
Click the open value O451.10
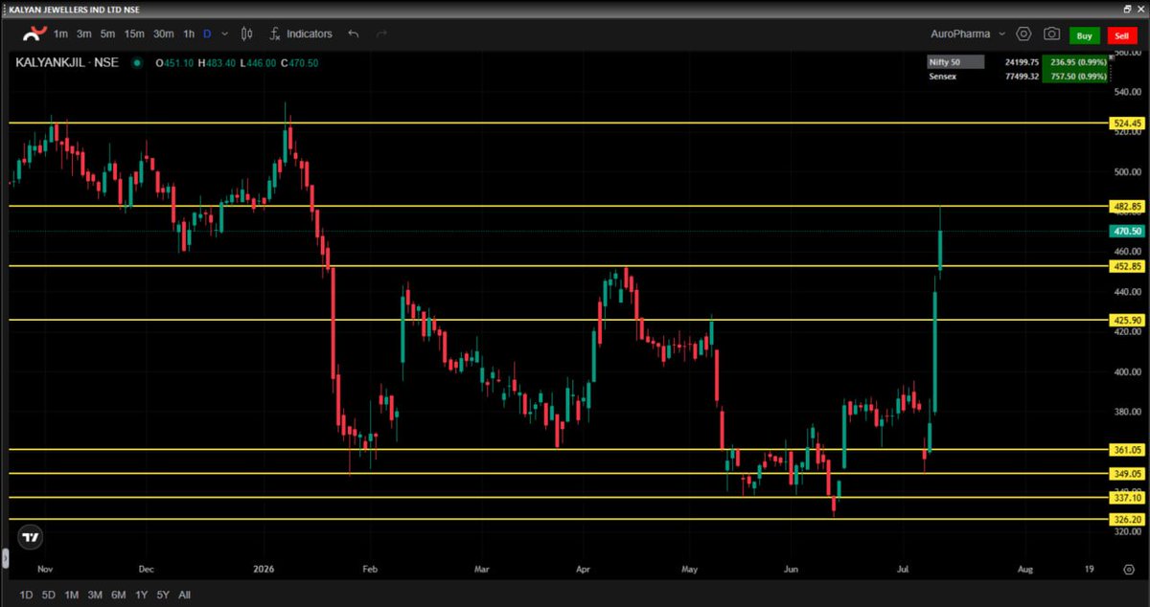(x=174, y=63)
